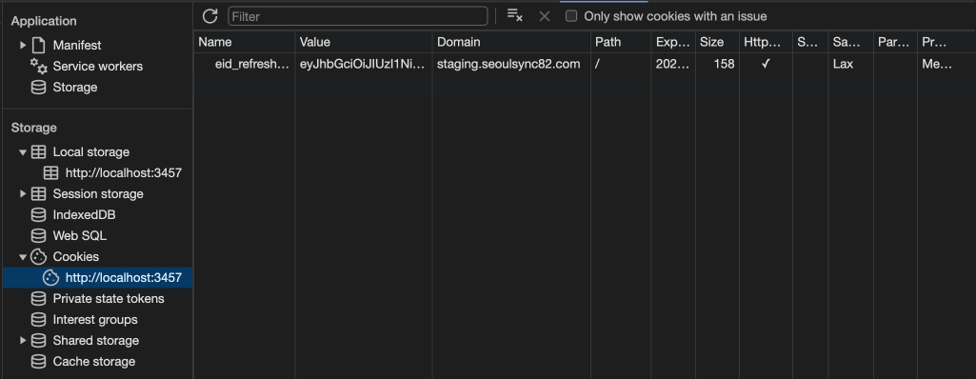Image resolution: width=976 pixels, height=379 pixels.
Task: Sort by the Size column header
Action: click(717, 42)
